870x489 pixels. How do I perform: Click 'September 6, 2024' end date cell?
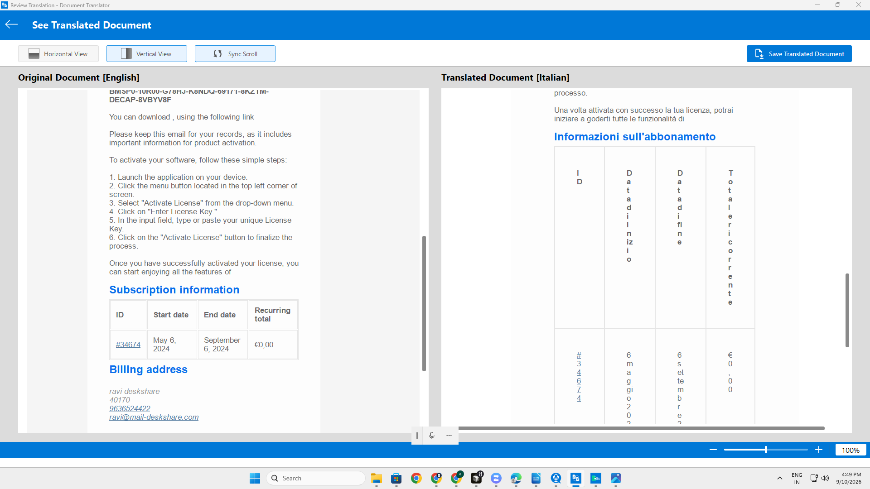click(x=222, y=345)
